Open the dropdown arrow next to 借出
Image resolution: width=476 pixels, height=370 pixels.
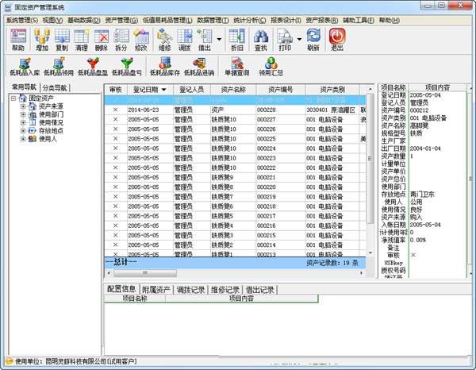pos(219,38)
